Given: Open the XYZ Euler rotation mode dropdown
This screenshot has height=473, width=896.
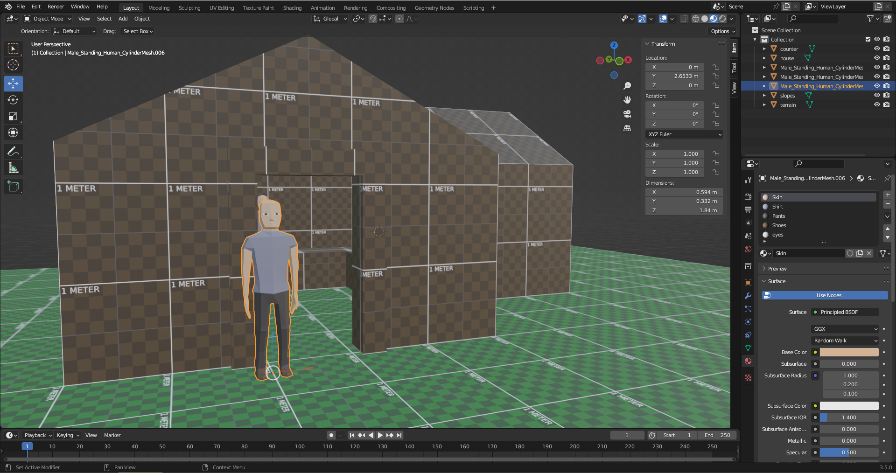Looking at the screenshot, I should point(684,134).
